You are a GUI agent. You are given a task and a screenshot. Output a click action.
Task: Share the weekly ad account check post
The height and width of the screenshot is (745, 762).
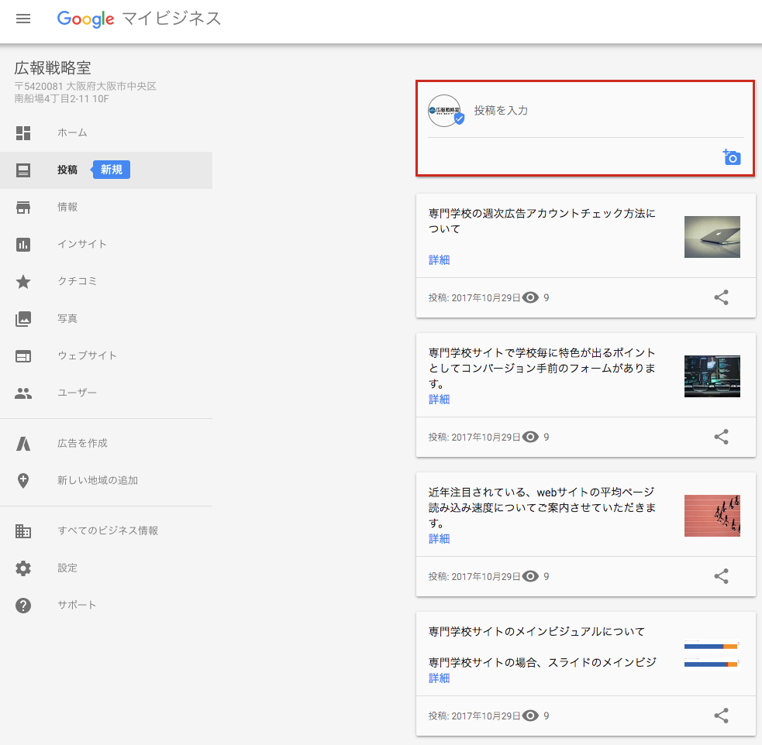click(x=721, y=297)
